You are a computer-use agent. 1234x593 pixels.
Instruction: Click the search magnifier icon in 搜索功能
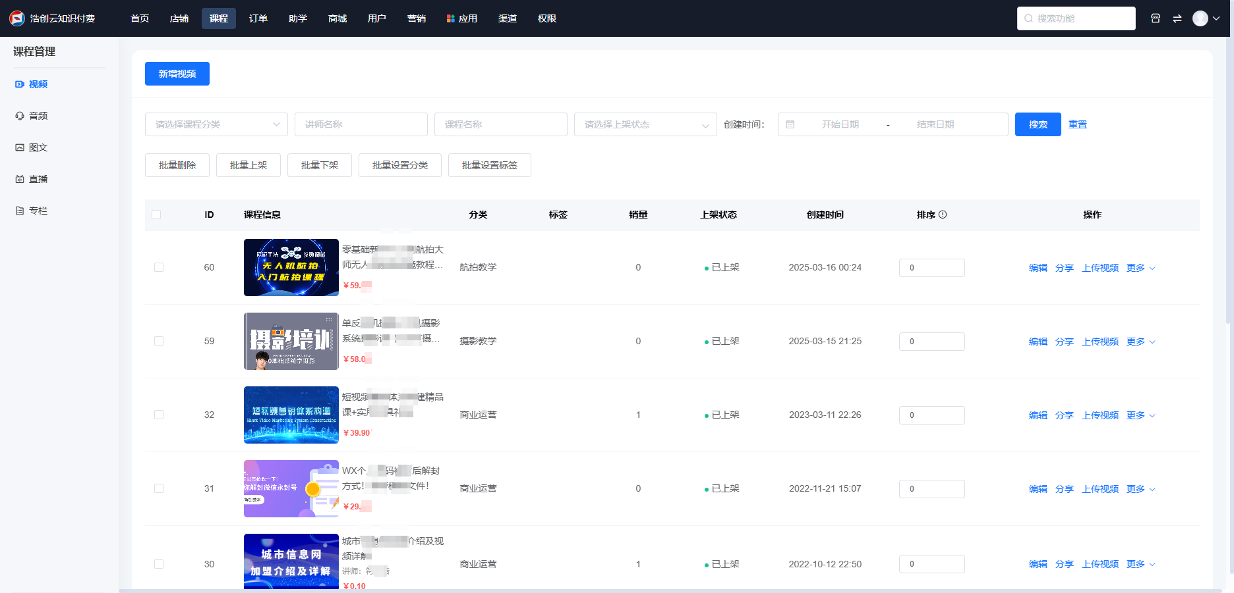[1028, 18]
